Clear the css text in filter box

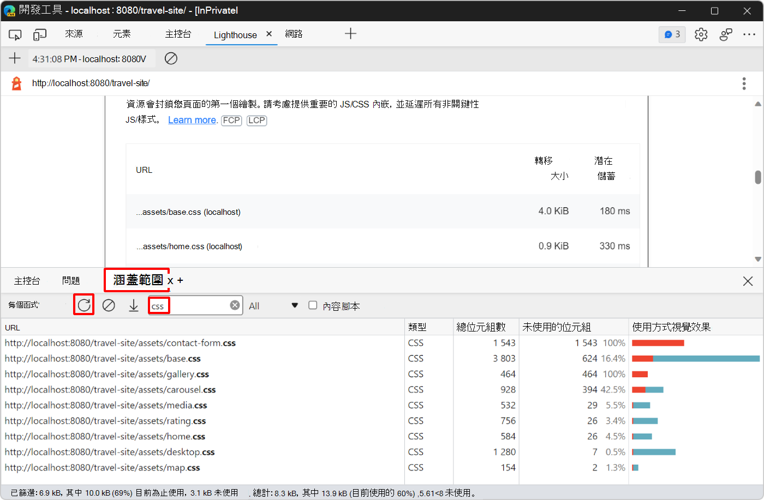[x=235, y=305]
